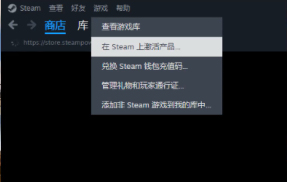The image size is (287, 182).
Task: Open the Steam menu
Action: [30, 8]
